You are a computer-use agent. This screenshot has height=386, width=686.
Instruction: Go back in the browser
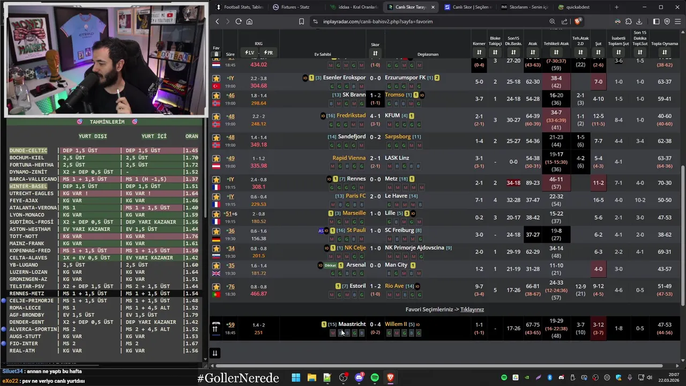(217, 21)
